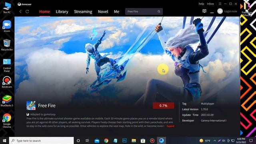Open the Streaming tab

tap(83, 12)
